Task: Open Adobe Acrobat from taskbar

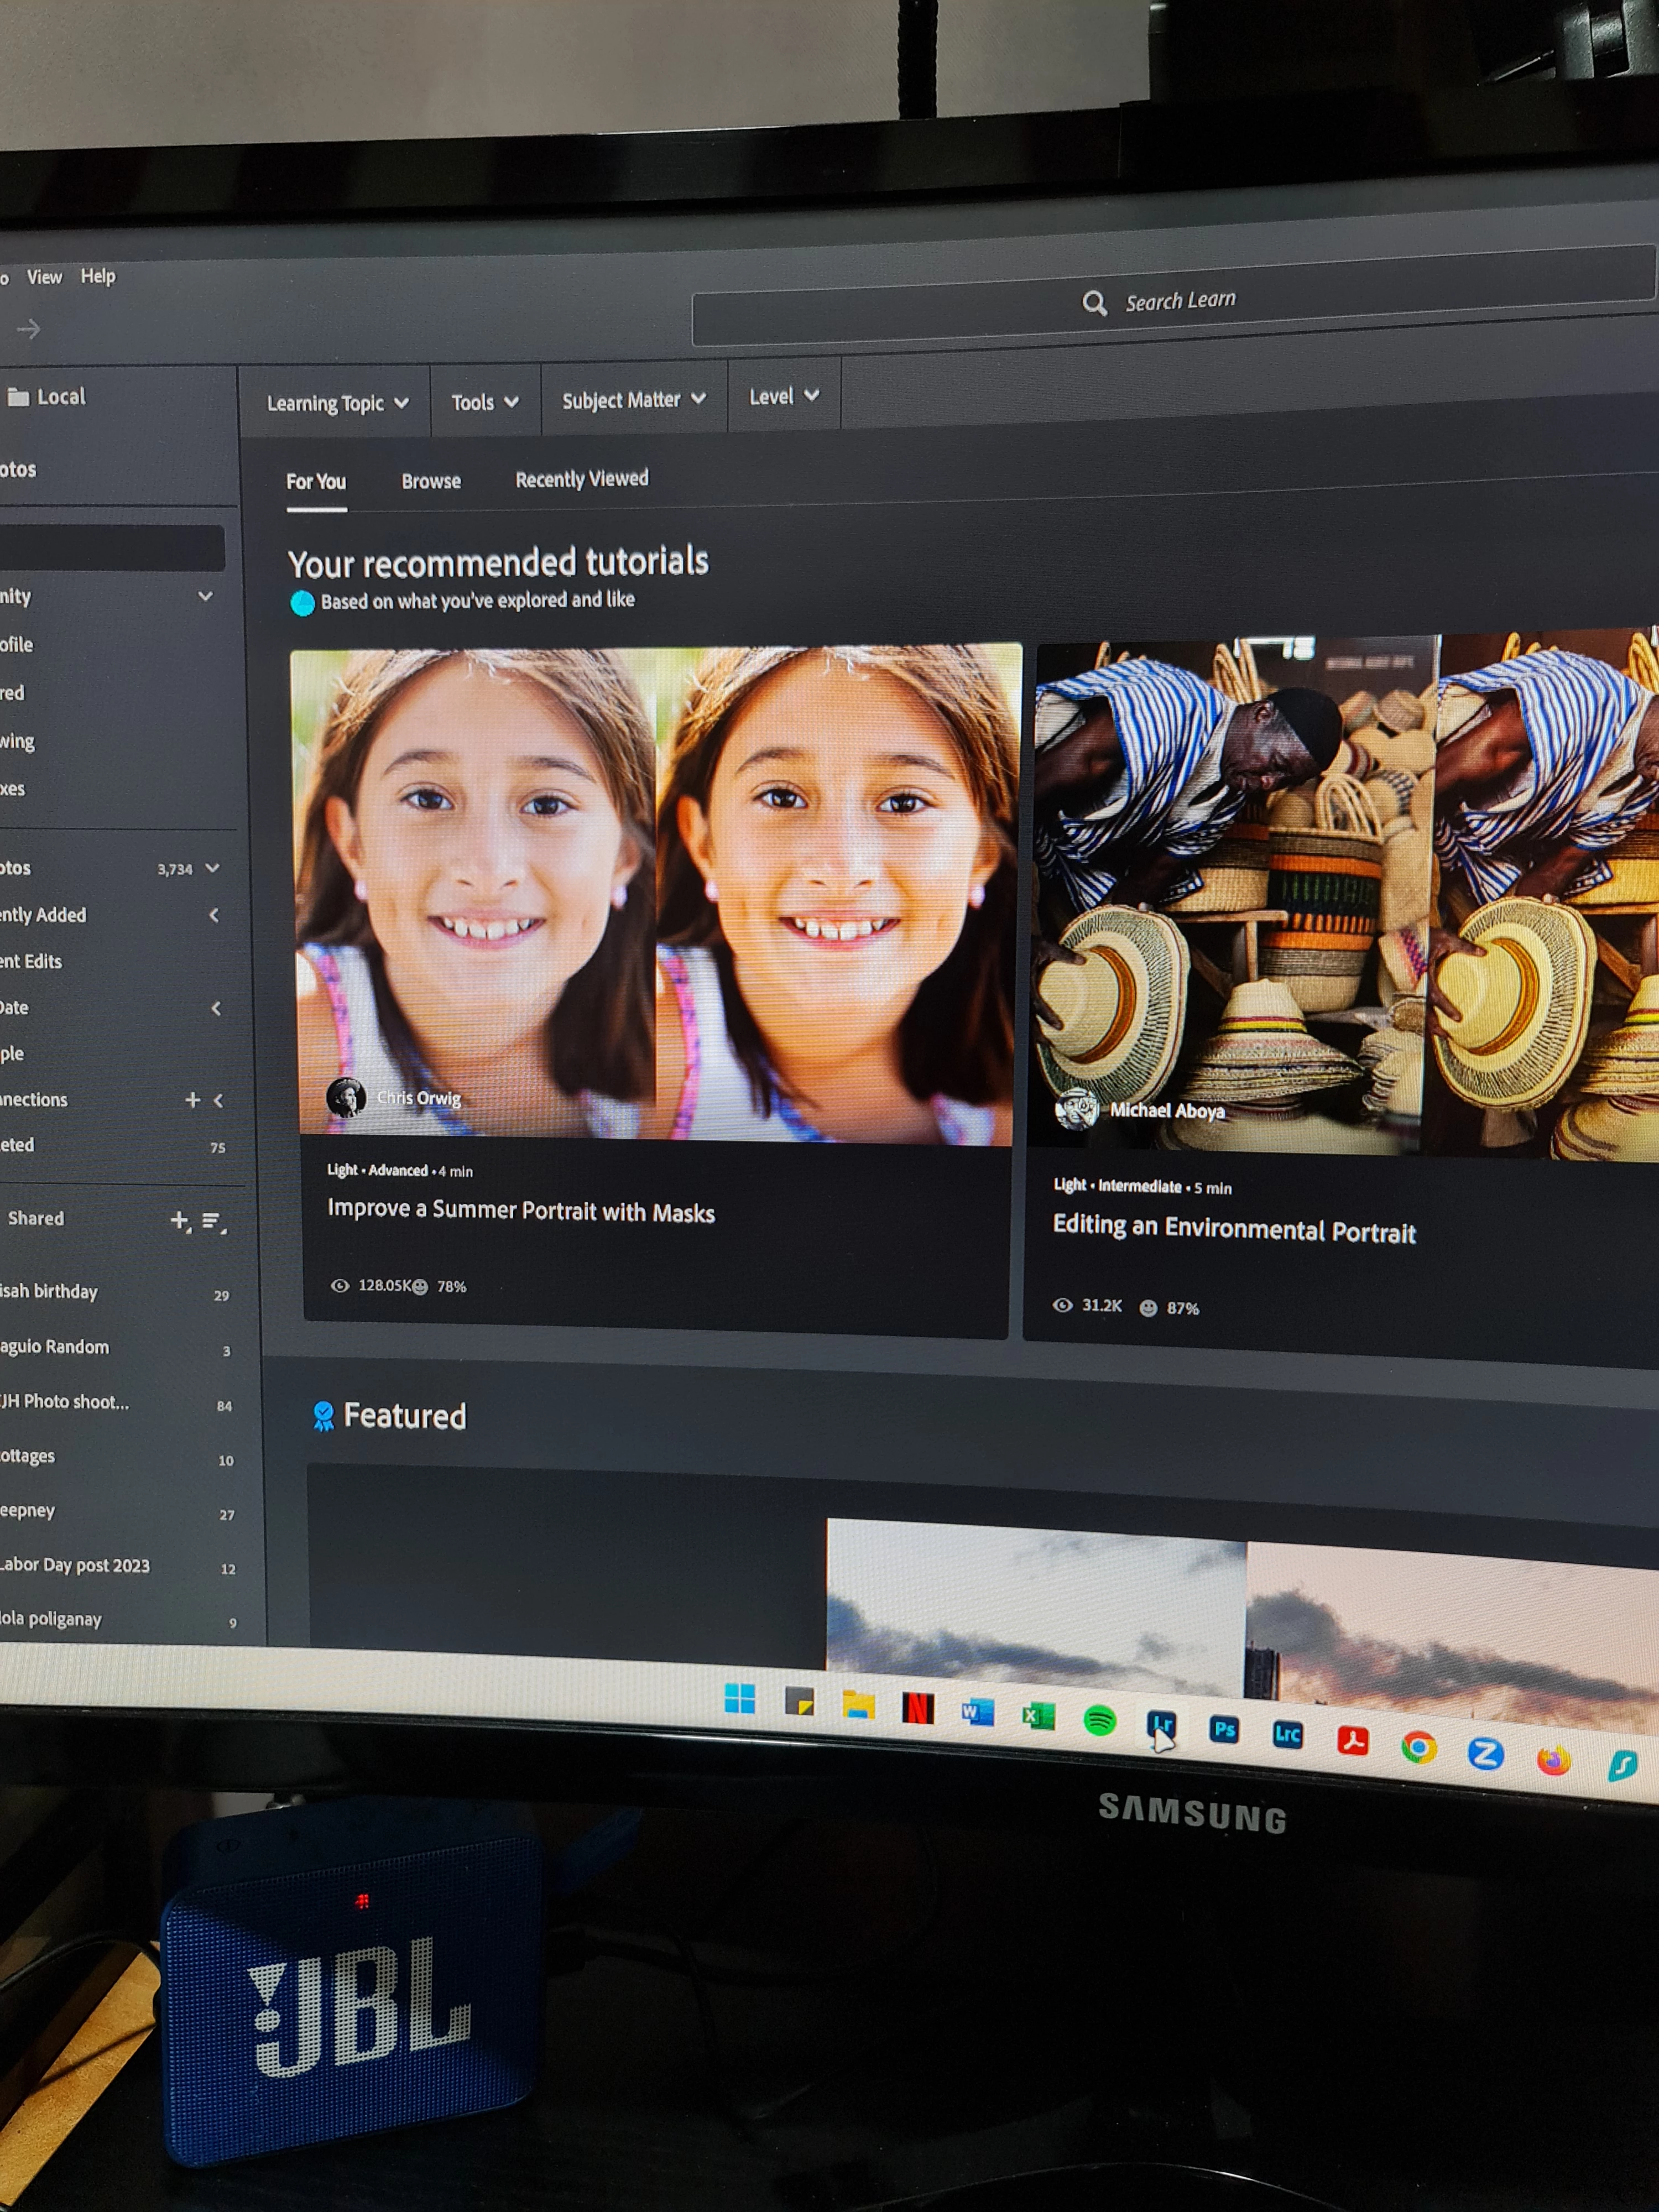Action: [x=1352, y=1741]
